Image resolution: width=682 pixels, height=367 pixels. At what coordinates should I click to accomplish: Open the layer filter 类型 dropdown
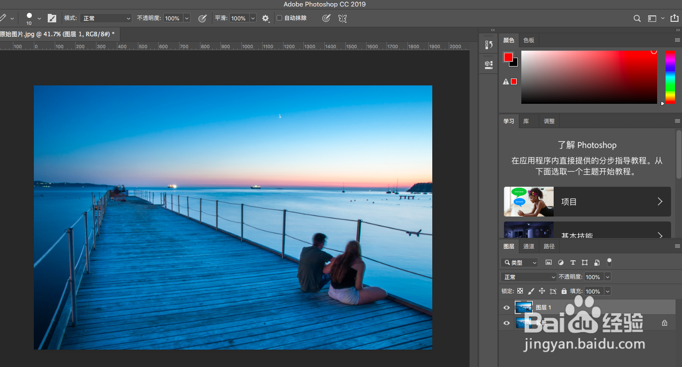coord(520,262)
